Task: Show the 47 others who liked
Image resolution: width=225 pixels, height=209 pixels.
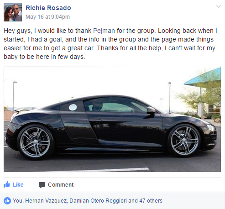Action: tap(151, 201)
